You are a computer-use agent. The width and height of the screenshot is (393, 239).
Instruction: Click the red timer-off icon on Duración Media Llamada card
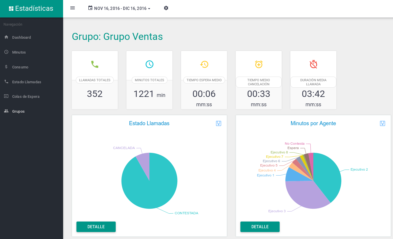[x=313, y=64]
